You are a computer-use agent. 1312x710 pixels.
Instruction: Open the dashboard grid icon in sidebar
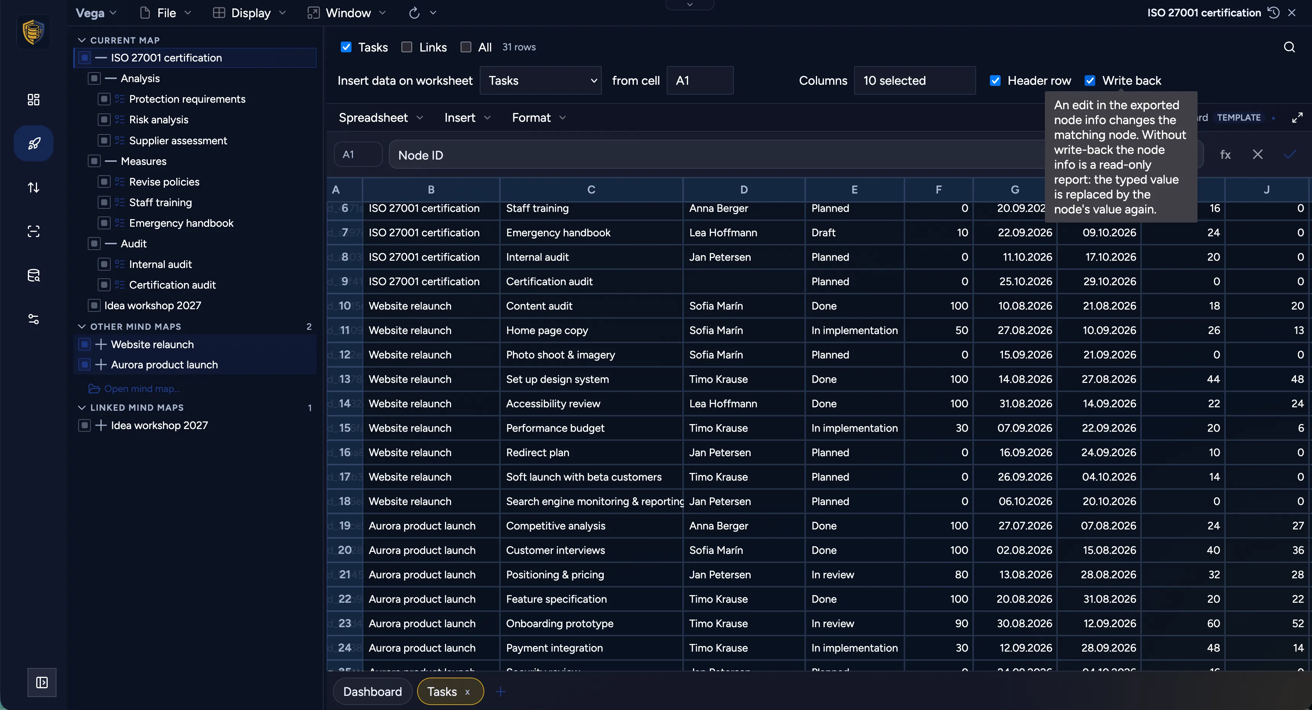click(34, 99)
